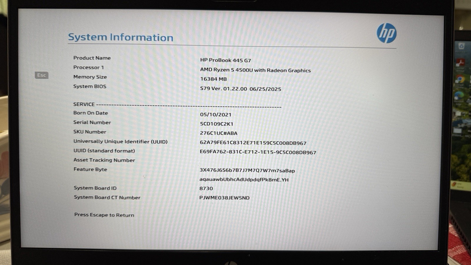Select the UUID value 62A79FE61C8312E71E159C5C008DB967
This screenshot has height=265, width=471.
pyautogui.click(x=253, y=143)
